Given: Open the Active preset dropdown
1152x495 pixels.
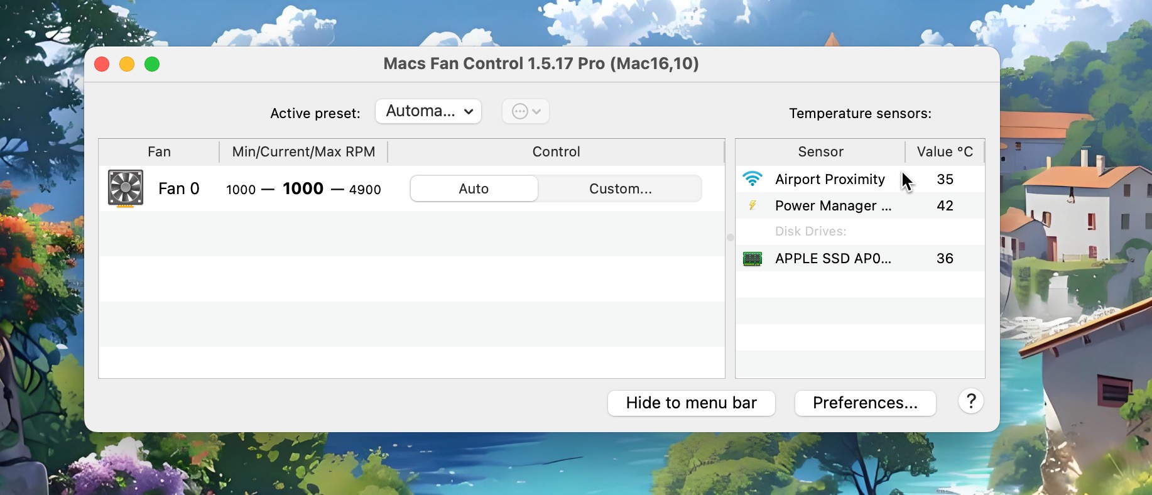Looking at the screenshot, I should (x=428, y=111).
